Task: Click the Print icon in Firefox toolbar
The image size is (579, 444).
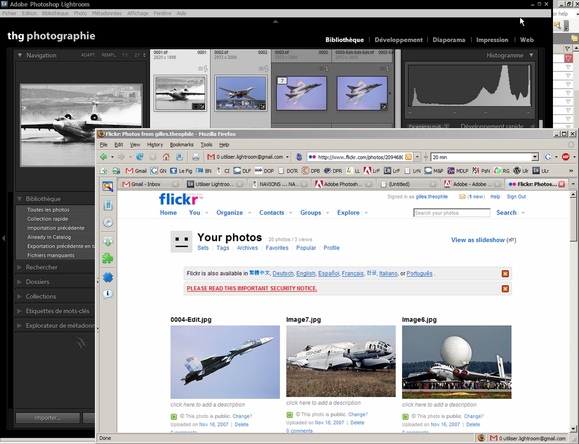Action: pyautogui.click(x=196, y=157)
